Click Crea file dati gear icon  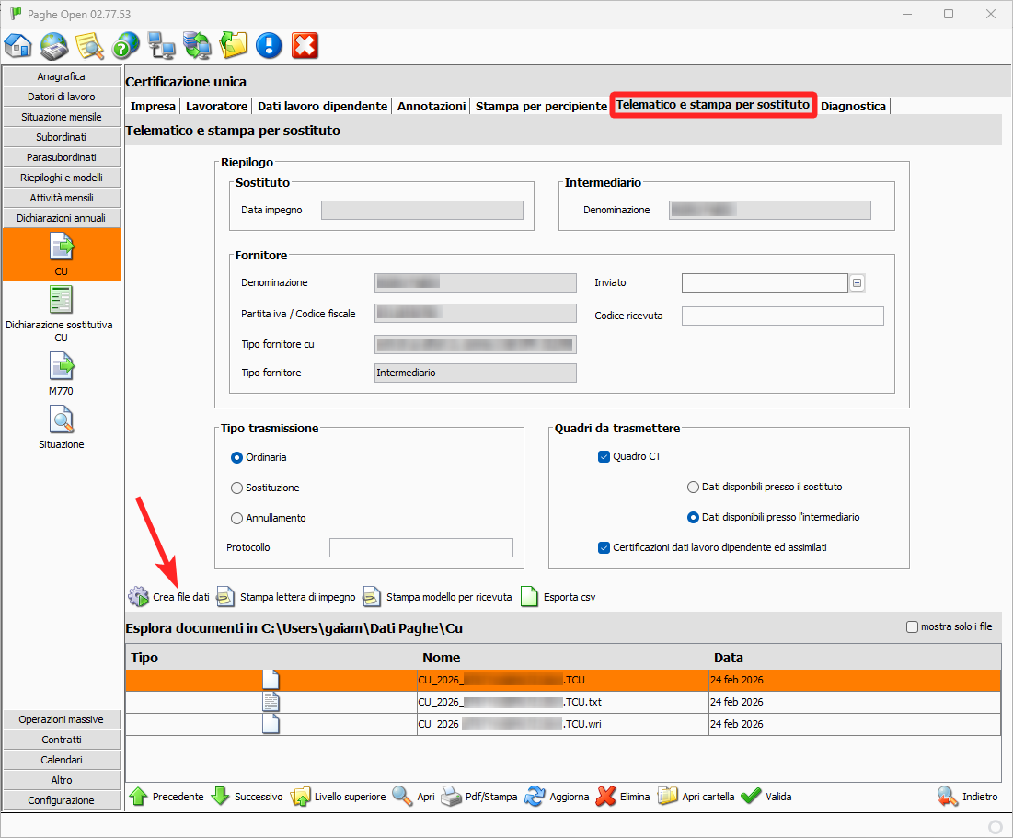pyautogui.click(x=138, y=597)
